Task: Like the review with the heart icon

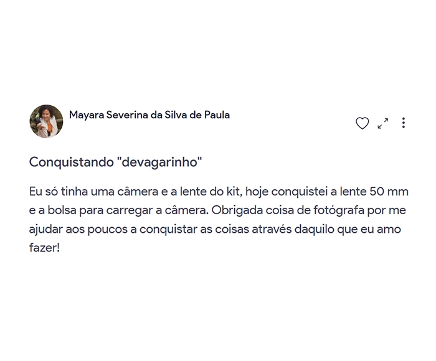Action: (x=362, y=123)
